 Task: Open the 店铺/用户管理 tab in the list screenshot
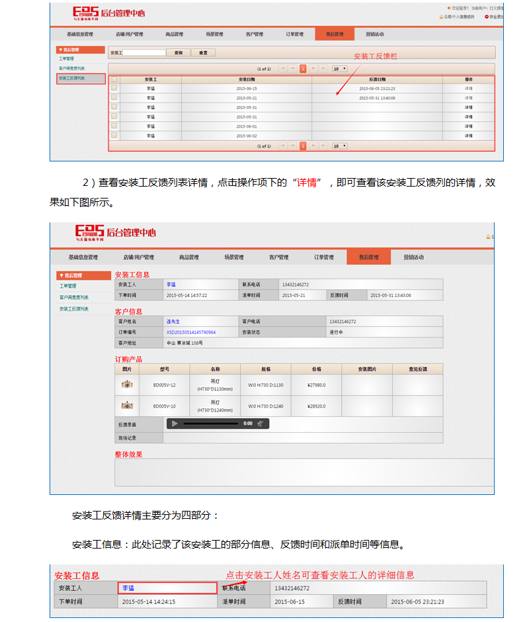click(x=130, y=34)
